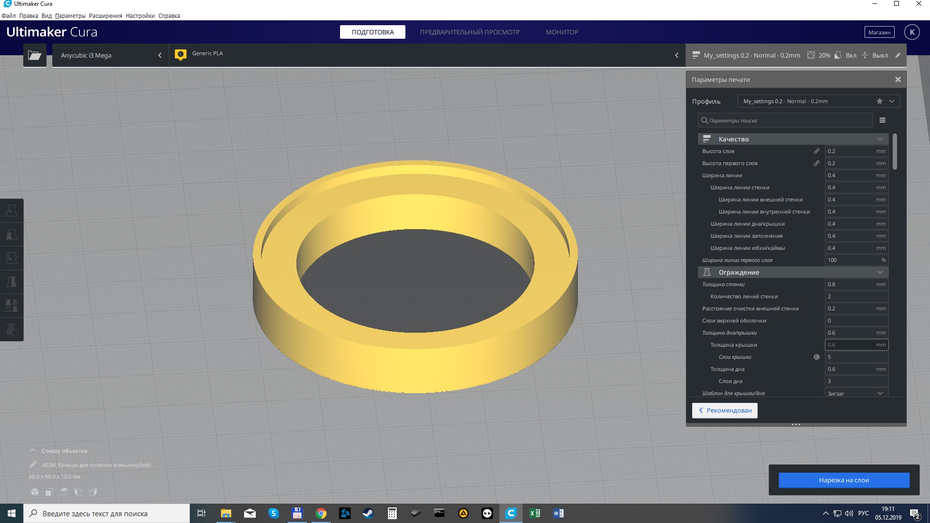
Task: Click the Параметры поиска search field
Action: (785, 120)
